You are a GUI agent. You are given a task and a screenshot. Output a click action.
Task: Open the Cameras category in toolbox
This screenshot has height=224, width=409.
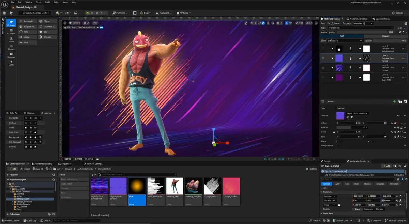click(11, 55)
